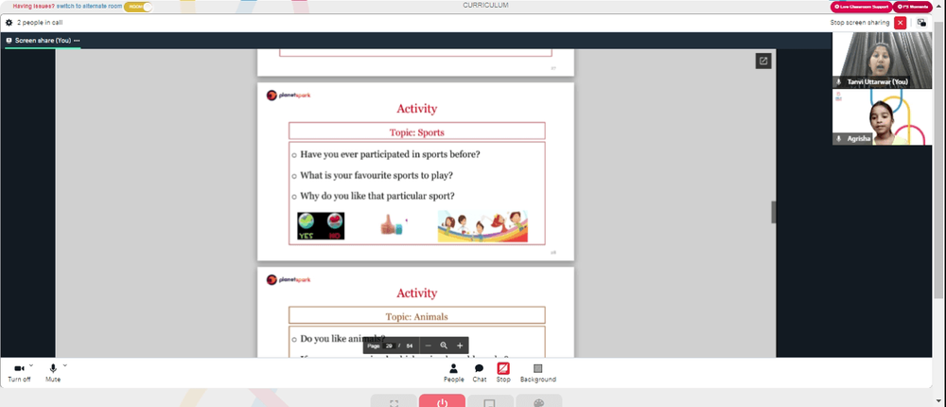
Task: Expand camera options chevron
Action: [31, 365]
